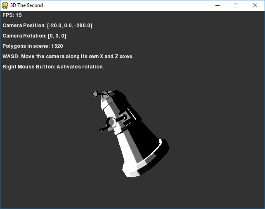
Task: Click the "Camera Rotation: [0, 0, 0]" text
Action: (x=35, y=36)
